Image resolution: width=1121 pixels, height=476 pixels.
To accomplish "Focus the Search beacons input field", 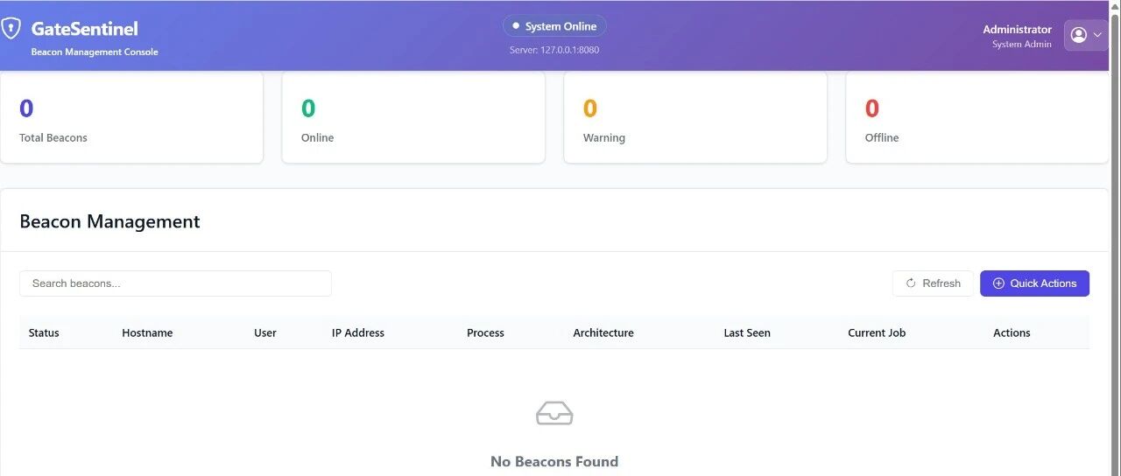I will click(x=175, y=283).
